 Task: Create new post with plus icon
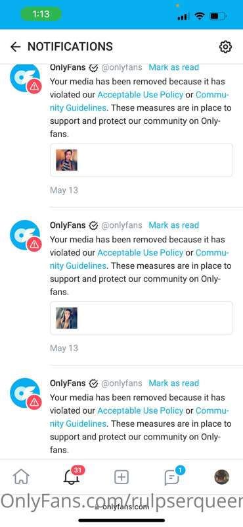point(121,477)
